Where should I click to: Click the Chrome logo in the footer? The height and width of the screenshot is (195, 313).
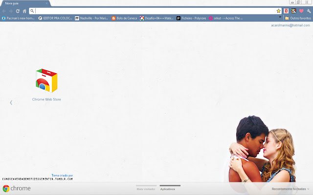coord(17,188)
